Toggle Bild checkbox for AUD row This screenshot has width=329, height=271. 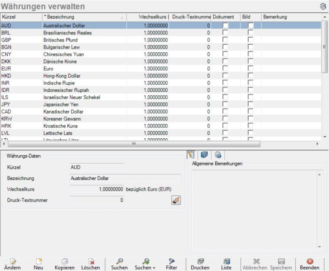(251, 25)
